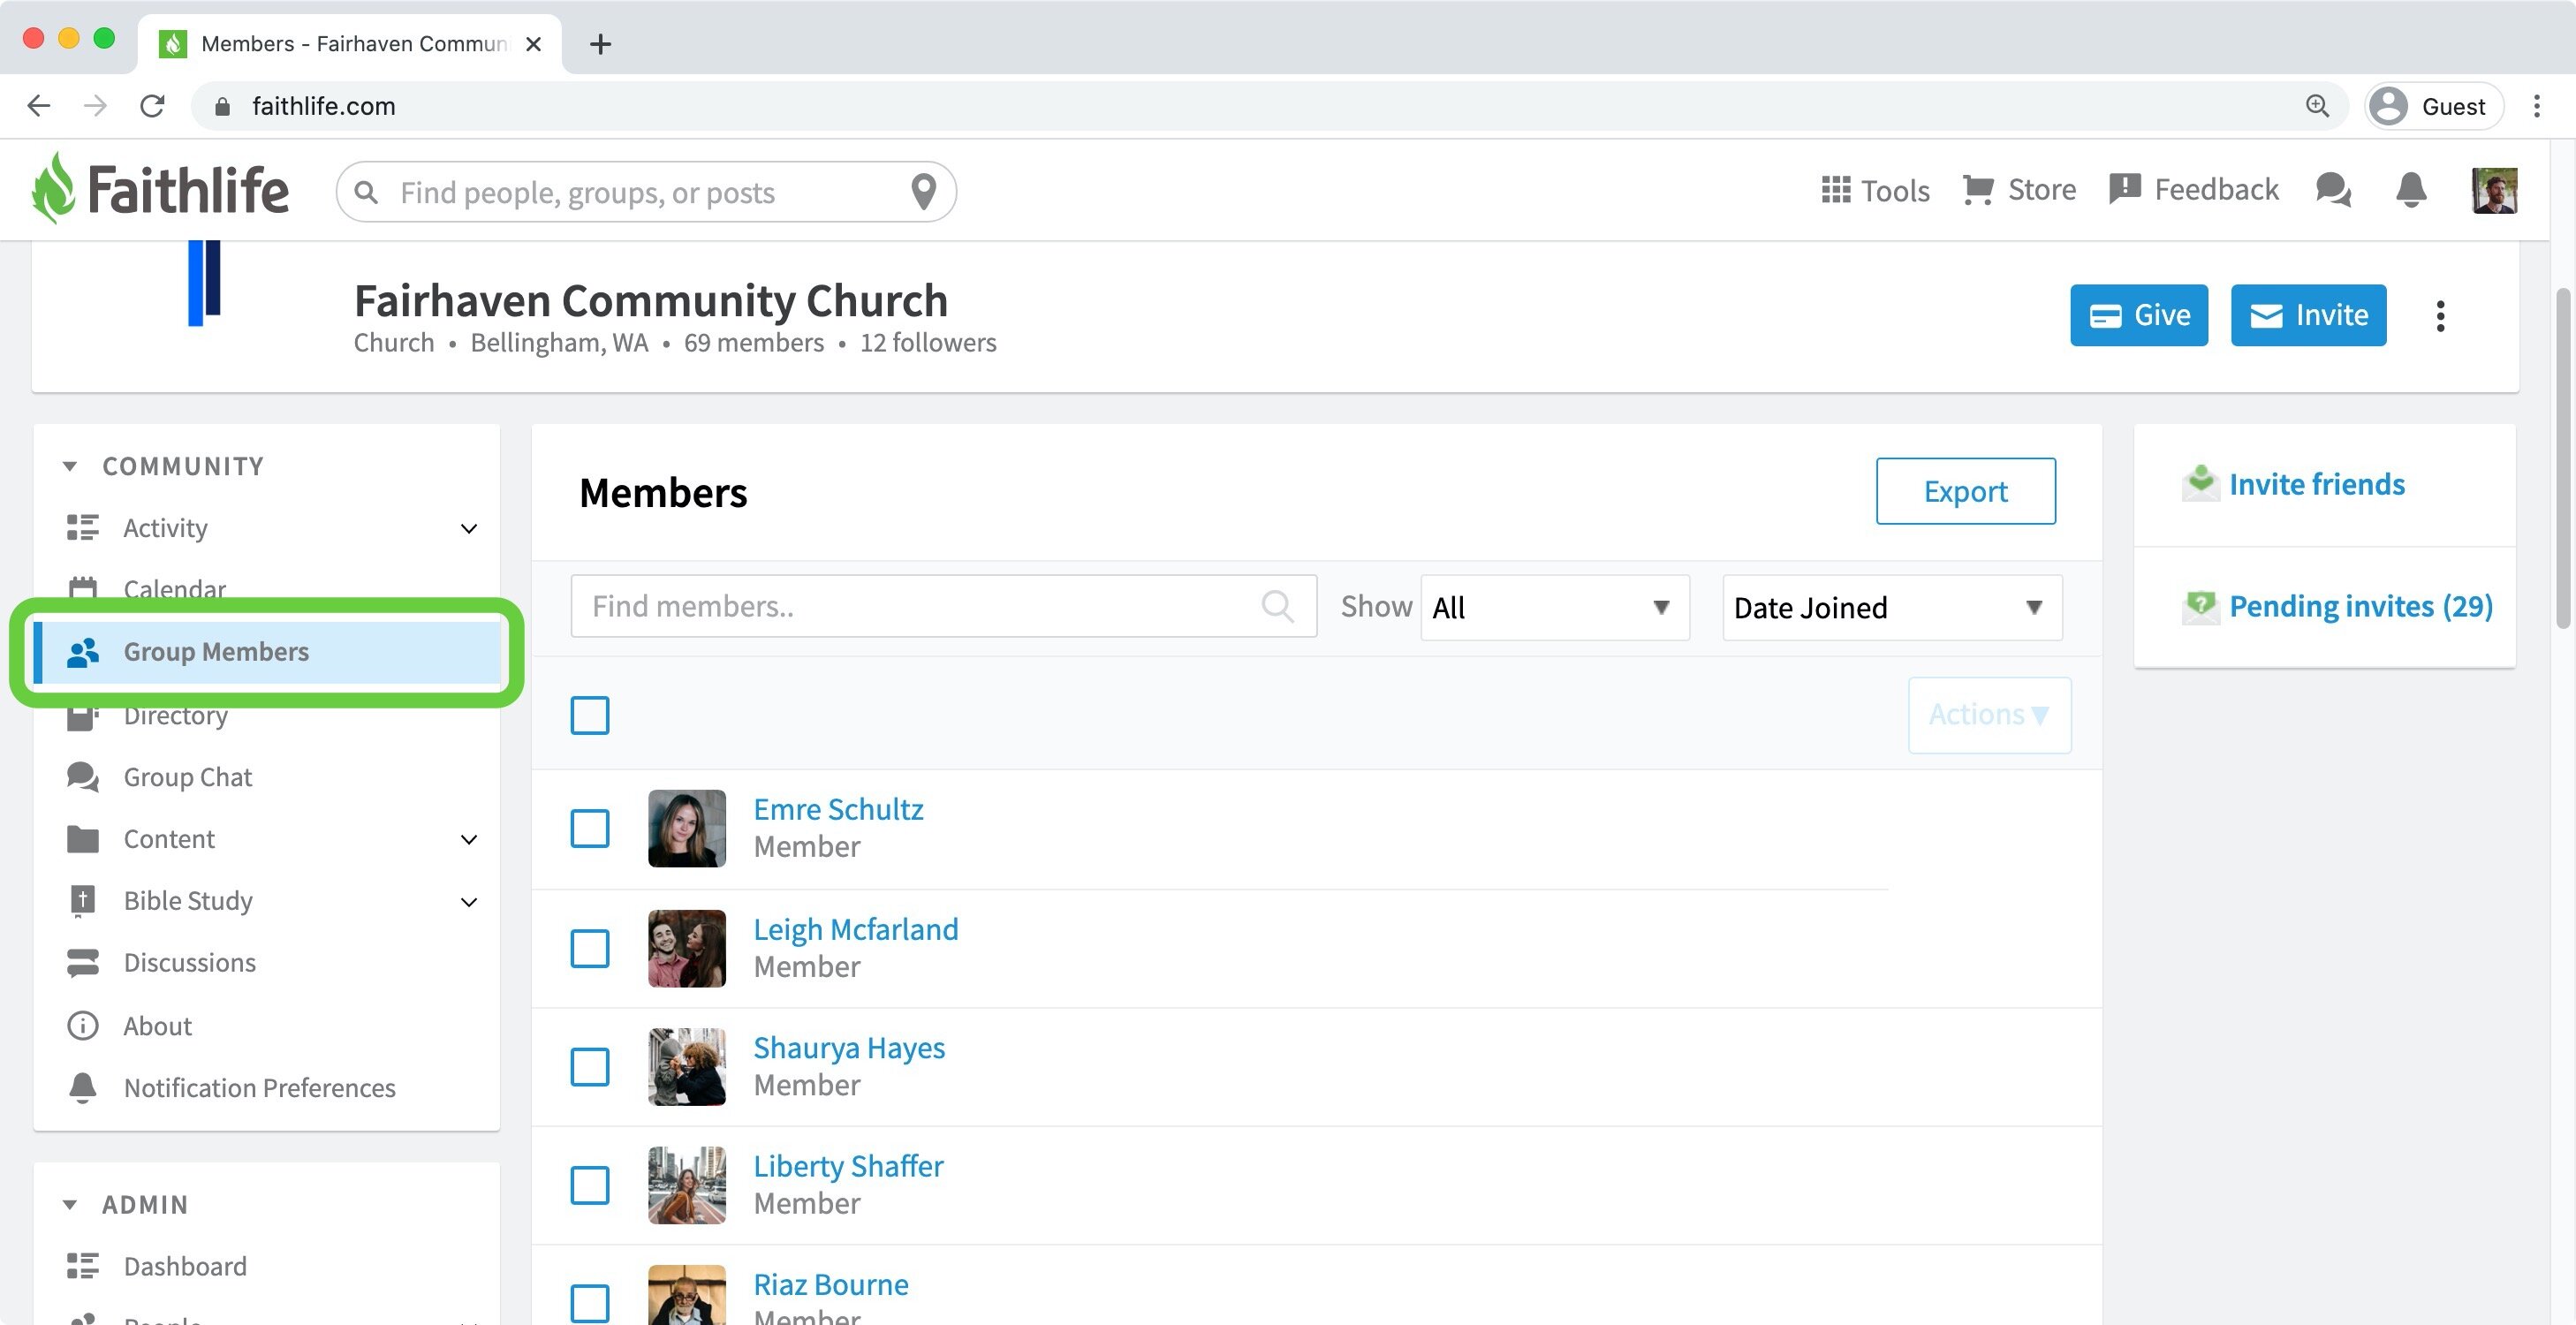Open the notifications bell in the header
This screenshot has height=1325, width=2576.
(2411, 190)
